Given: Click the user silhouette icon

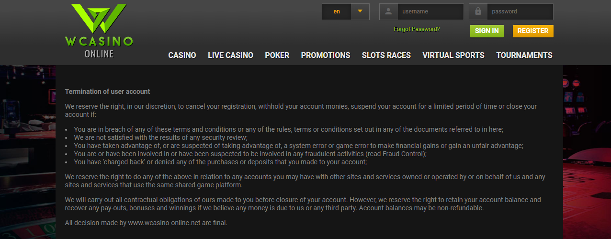Looking at the screenshot, I should (388, 11).
